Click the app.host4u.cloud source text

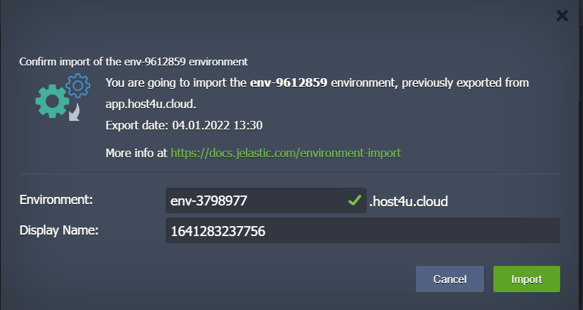[x=151, y=104]
